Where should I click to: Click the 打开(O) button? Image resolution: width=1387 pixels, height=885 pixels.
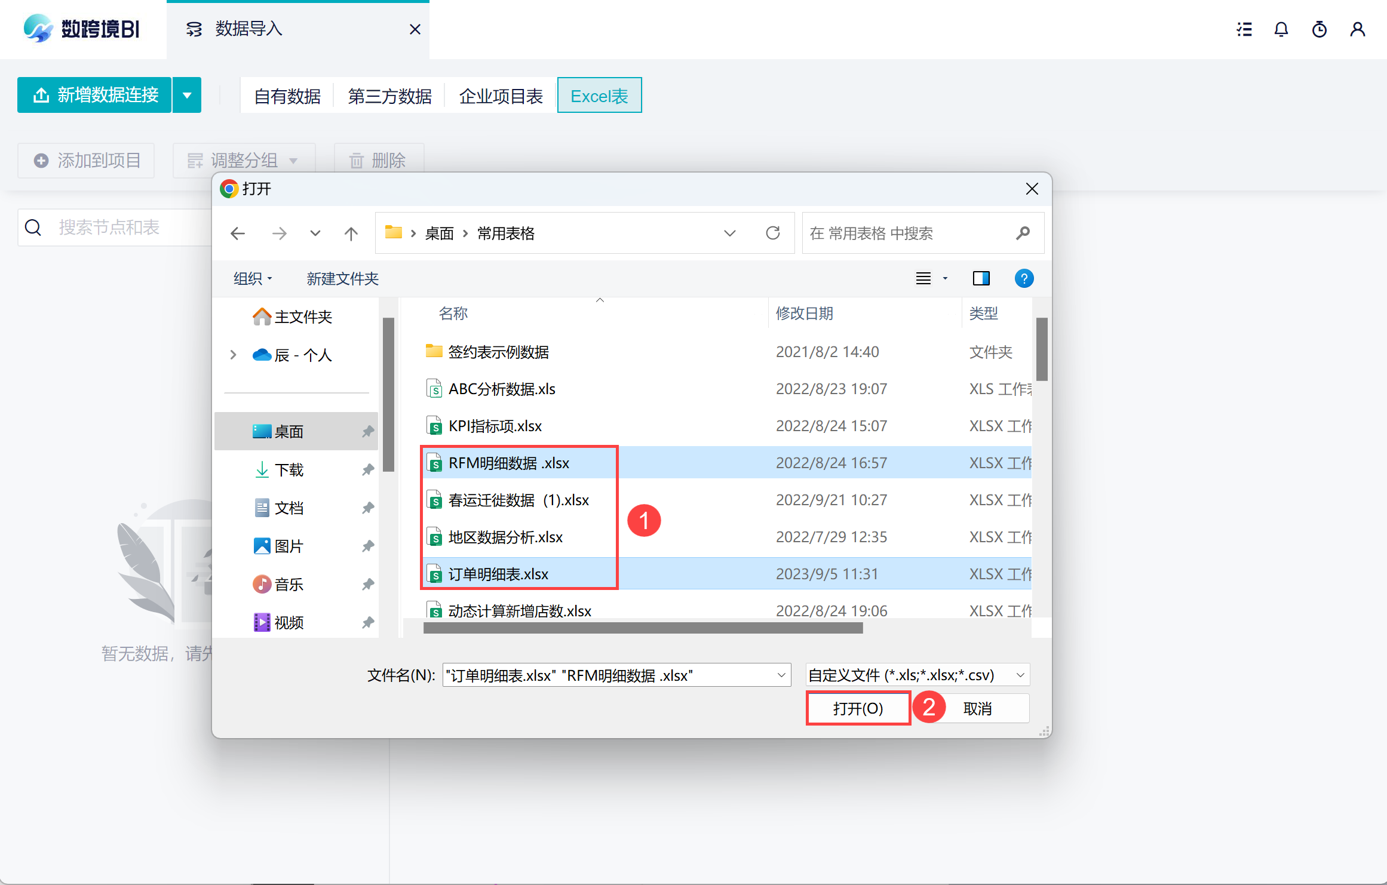click(x=858, y=708)
